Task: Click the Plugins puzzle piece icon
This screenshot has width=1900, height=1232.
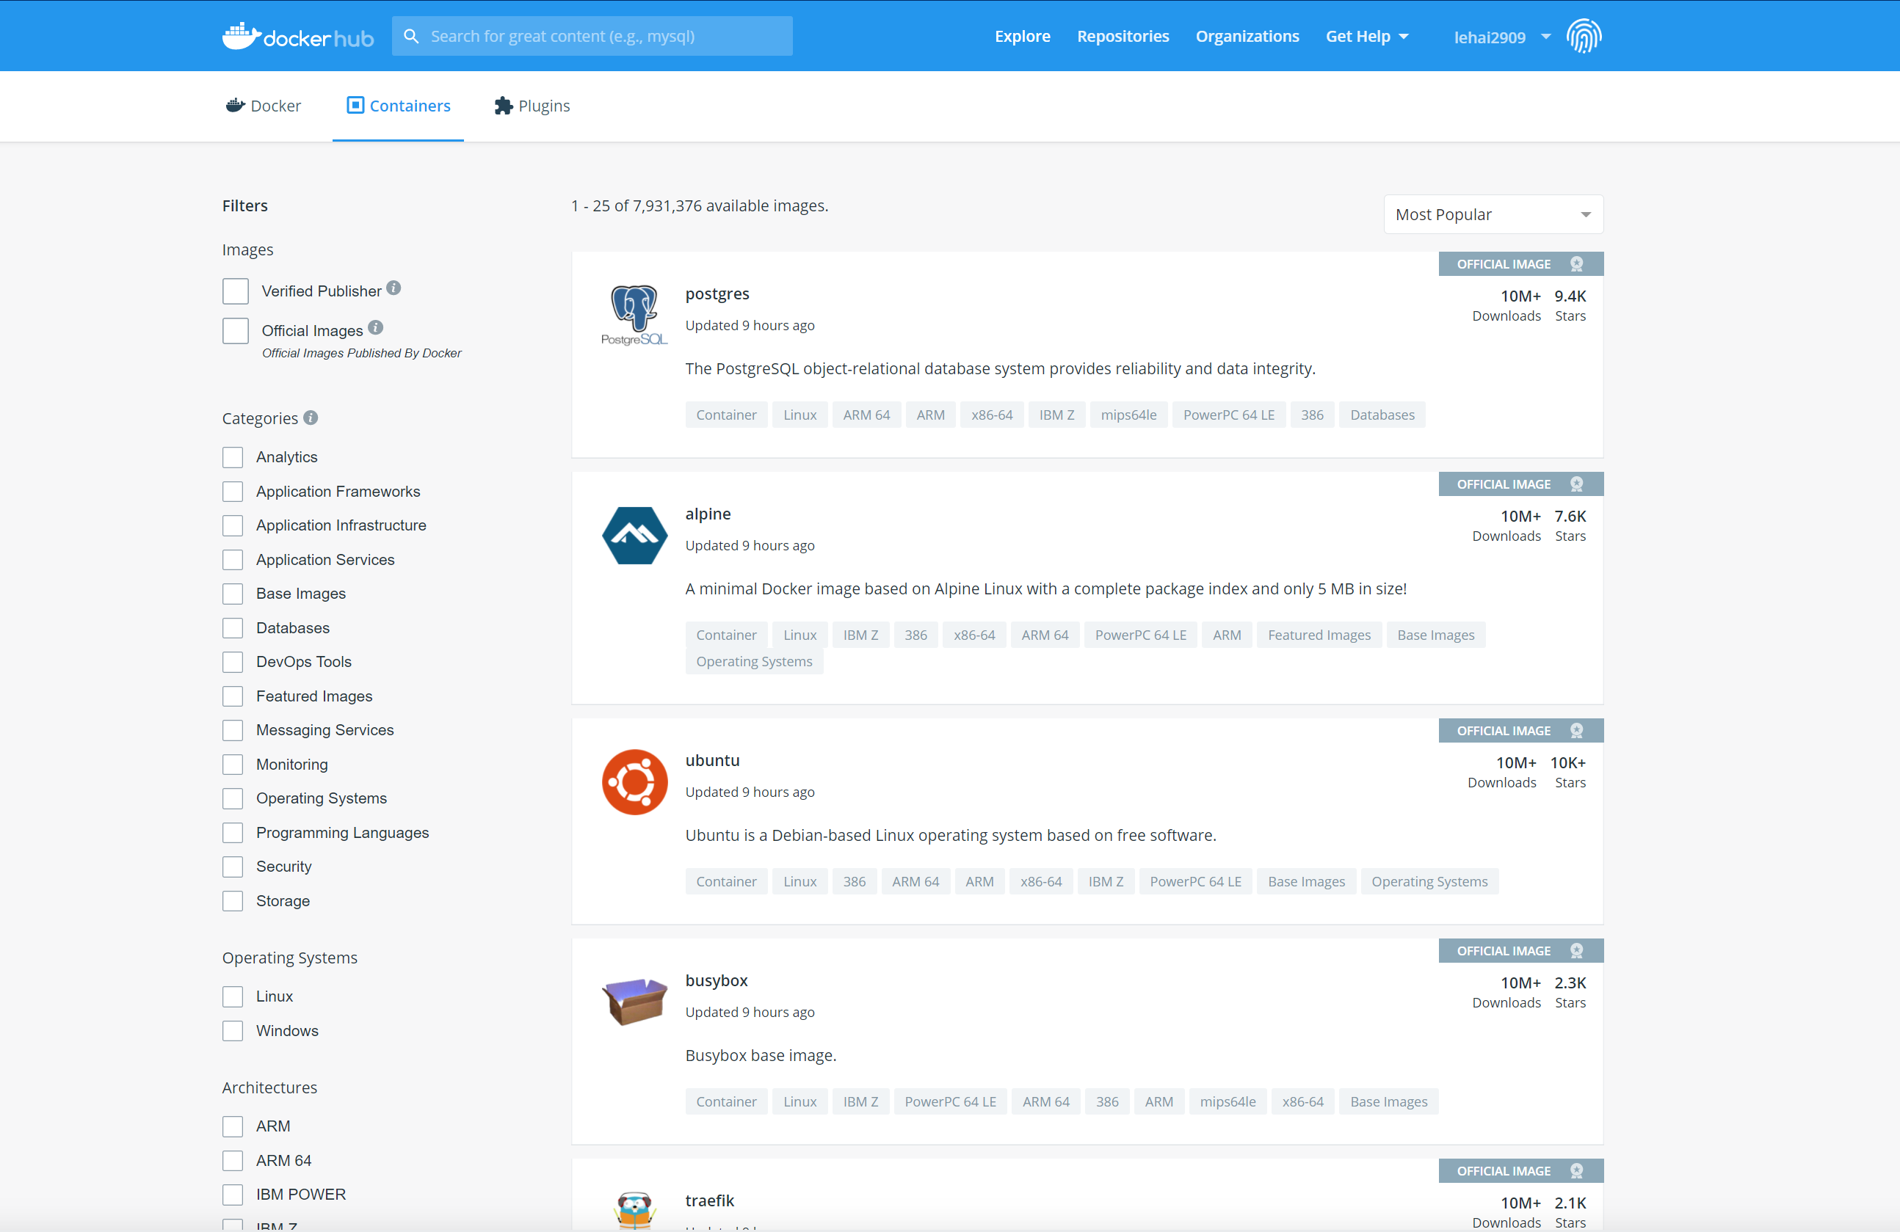Action: pos(503,106)
